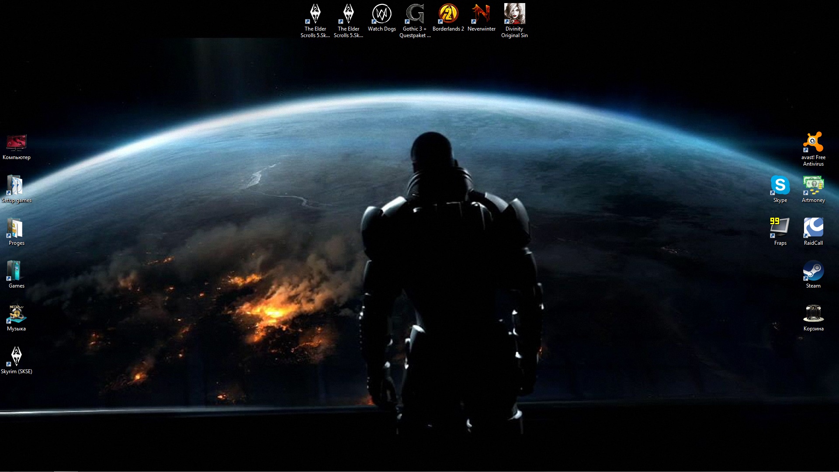Select the Fraps desktop shortcut
Viewport: 839px width, 472px height.
coord(780,232)
